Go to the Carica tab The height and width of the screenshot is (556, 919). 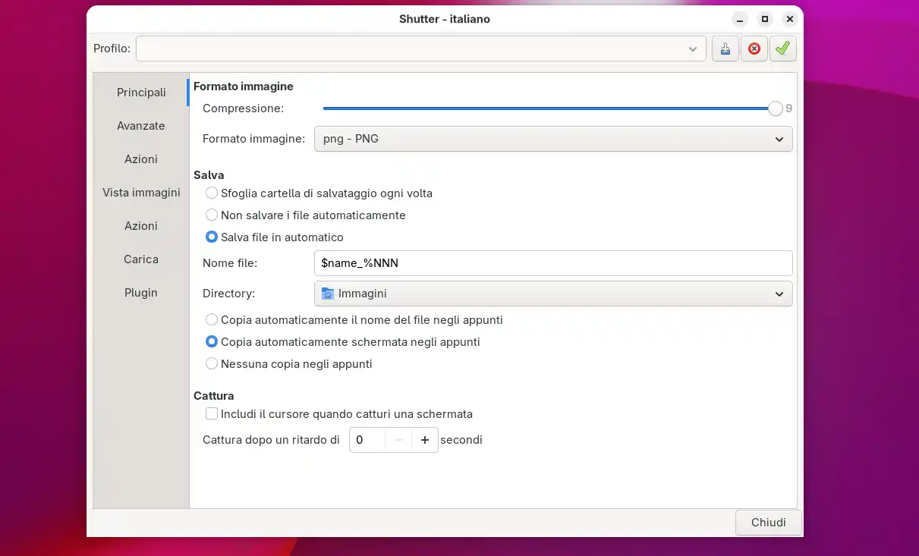pyautogui.click(x=141, y=259)
